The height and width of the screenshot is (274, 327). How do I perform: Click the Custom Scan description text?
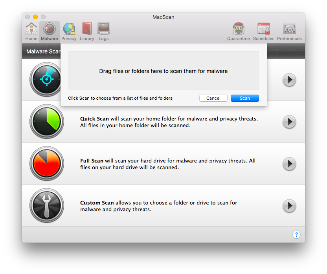point(158,206)
